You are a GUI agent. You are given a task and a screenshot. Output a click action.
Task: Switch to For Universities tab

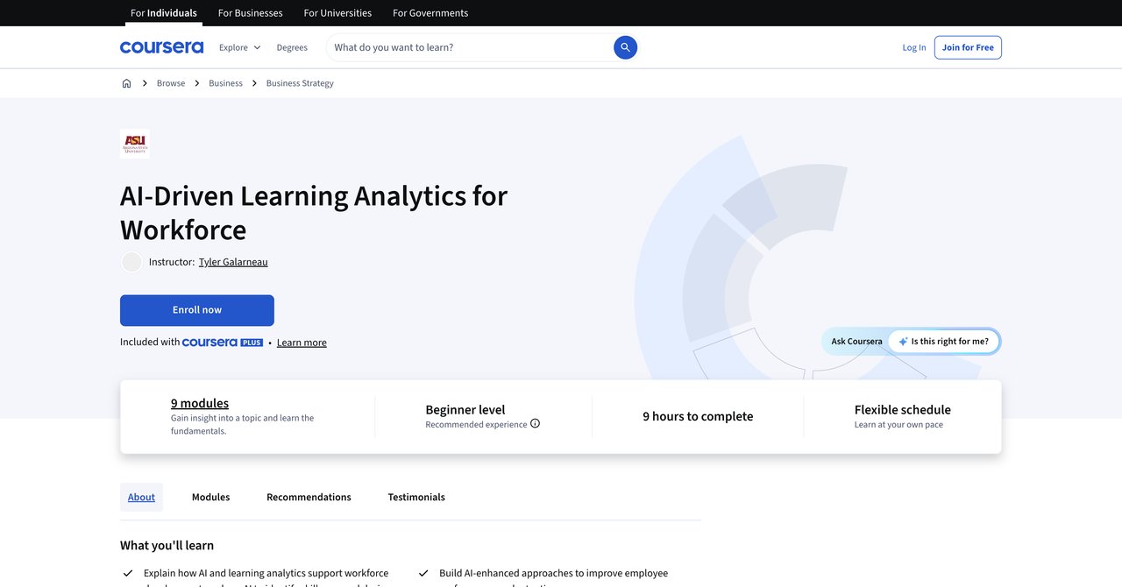tap(337, 13)
